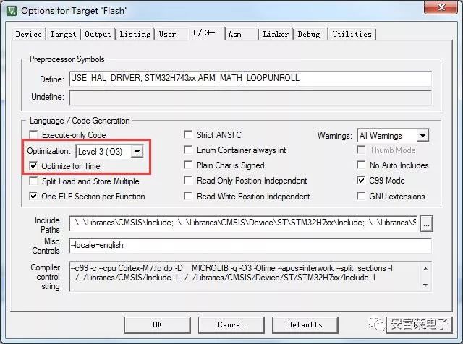Close the Options for Target dialog
This screenshot has width=463, height=344.
click(x=441, y=7)
